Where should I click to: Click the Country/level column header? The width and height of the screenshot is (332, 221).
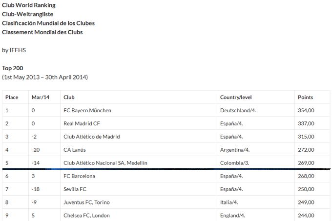[236, 97]
